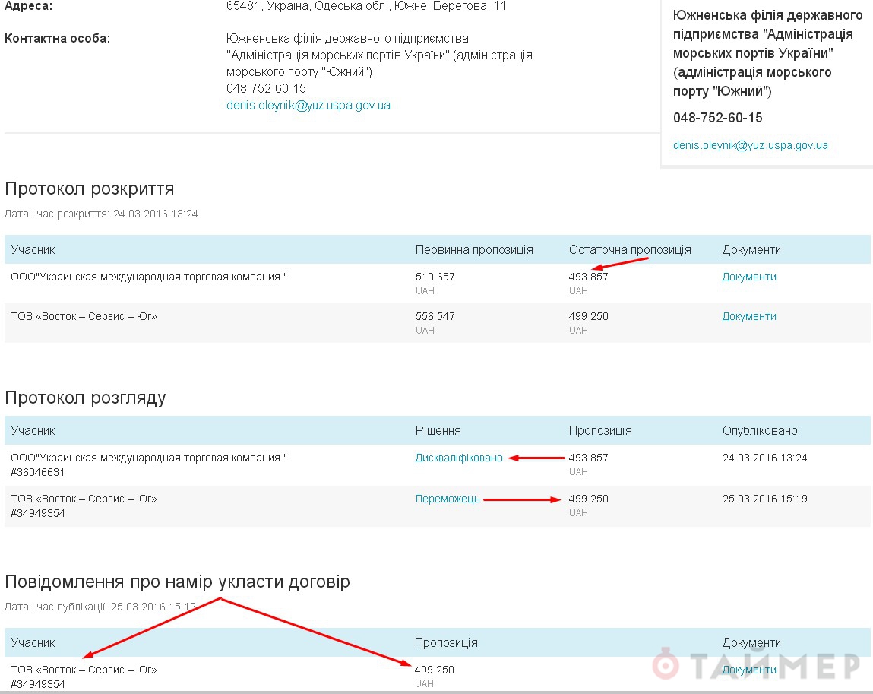This screenshot has height=694, width=873.
Task: Click the email link under Контактна особа
Action: (x=308, y=106)
